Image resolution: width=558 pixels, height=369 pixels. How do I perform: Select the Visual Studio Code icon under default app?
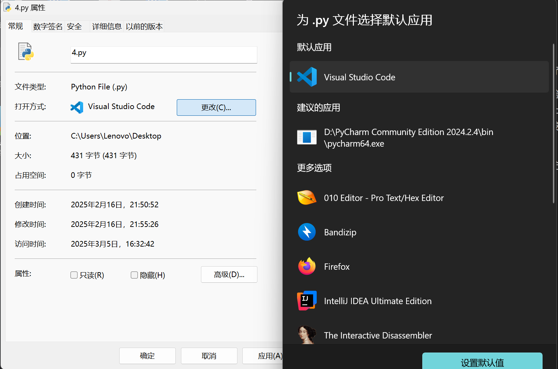[x=307, y=77]
